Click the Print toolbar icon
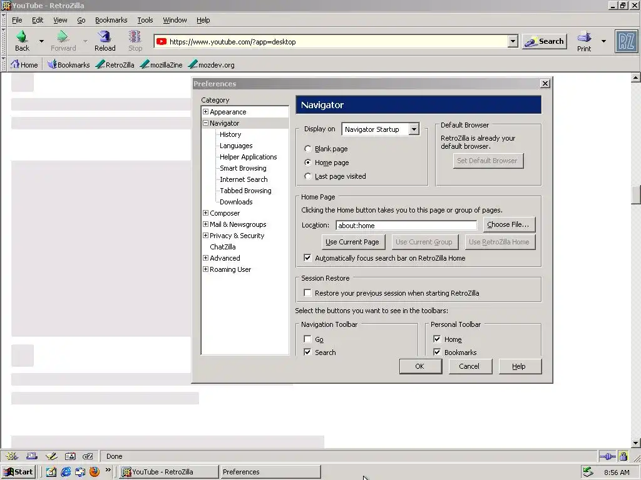Image resolution: width=641 pixels, height=480 pixels. pyautogui.click(x=584, y=37)
